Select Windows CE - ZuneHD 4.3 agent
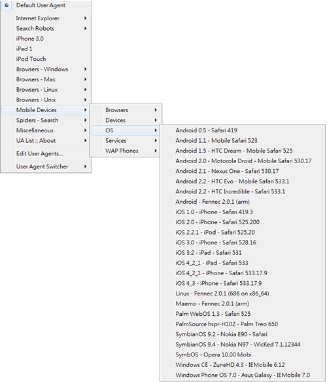The height and width of the screenshot is (382, 327). pyautogui.click(x=243, y=365)
